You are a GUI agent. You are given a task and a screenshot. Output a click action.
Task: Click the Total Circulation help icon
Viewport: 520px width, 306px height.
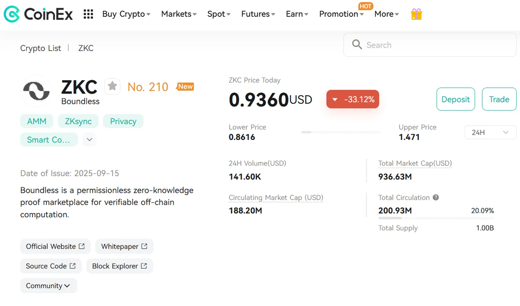[x=436, y=198]
